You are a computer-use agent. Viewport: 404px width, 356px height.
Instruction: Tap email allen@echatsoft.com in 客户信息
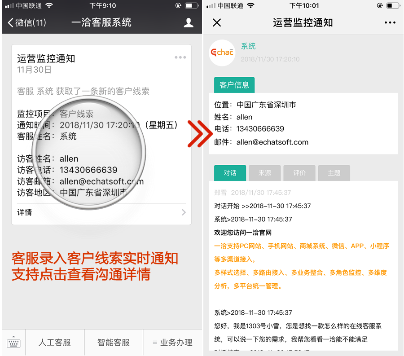[272, 142]
